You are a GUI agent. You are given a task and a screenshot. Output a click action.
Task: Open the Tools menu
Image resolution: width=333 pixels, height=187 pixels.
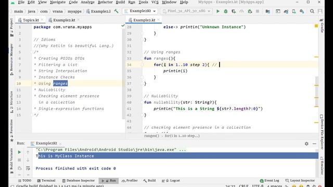point(143,2)
